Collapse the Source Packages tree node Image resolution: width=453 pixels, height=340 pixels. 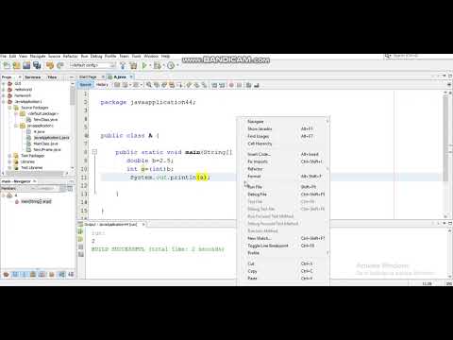[x=9, y=108]
